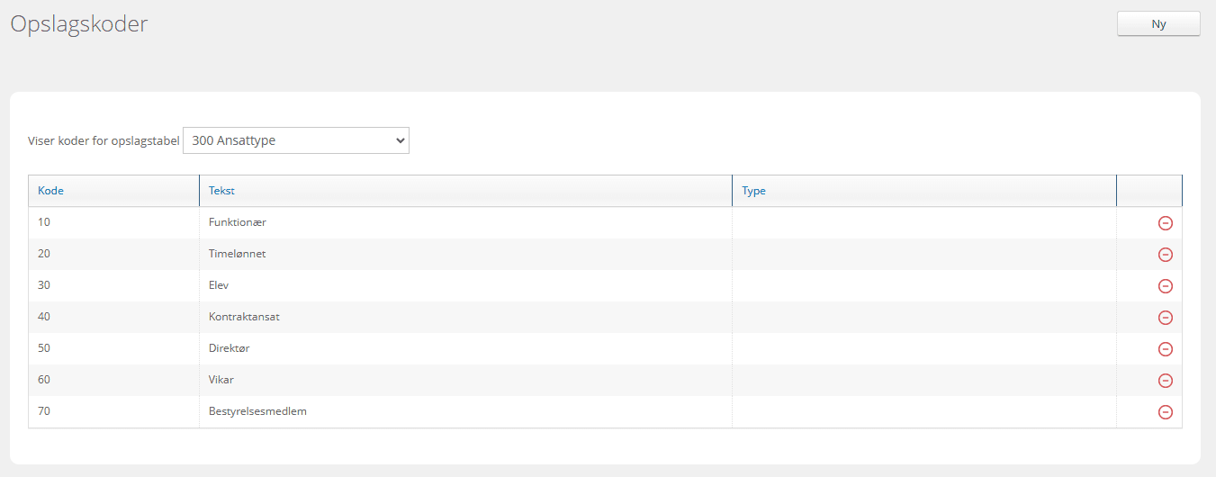Select code 50 in Kode column

pyautogui.click(x=44, y=348)
